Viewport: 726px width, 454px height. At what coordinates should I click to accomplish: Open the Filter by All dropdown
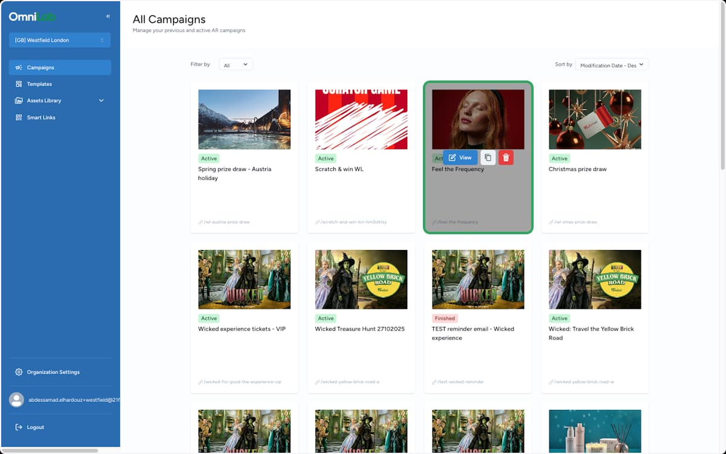pyautogui.click(x=236, y=65)
